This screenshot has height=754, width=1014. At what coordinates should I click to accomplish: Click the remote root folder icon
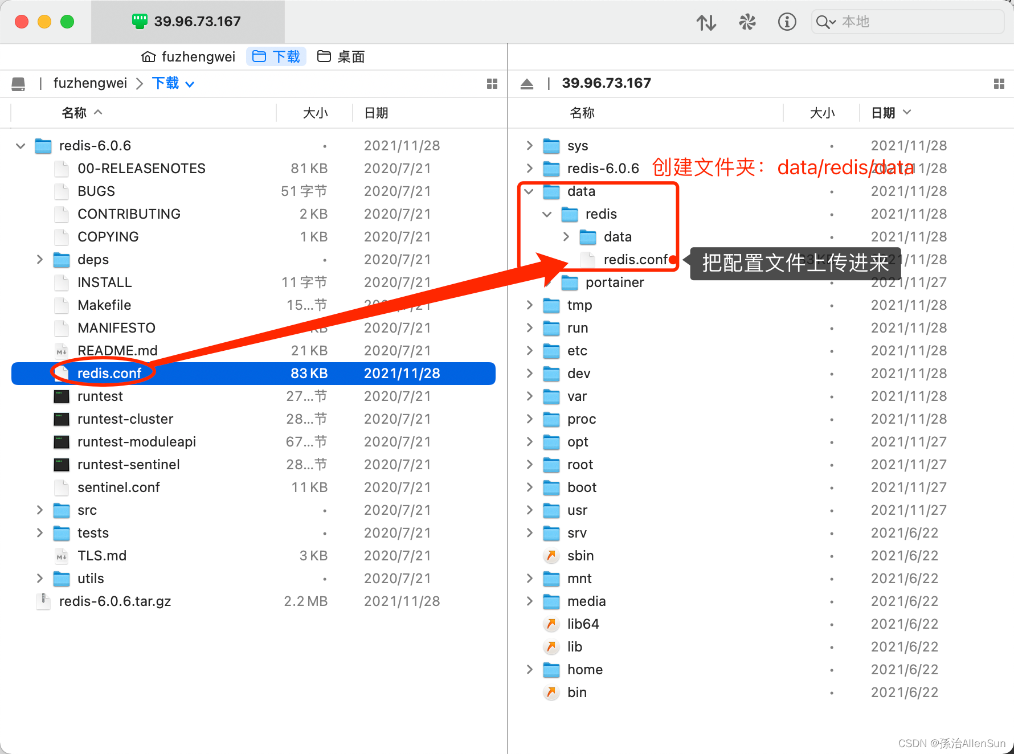click(x=551, y=465)
